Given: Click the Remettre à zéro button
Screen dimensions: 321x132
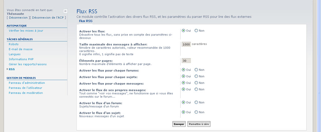Looking at the screenshot, I should coord(199,124).
